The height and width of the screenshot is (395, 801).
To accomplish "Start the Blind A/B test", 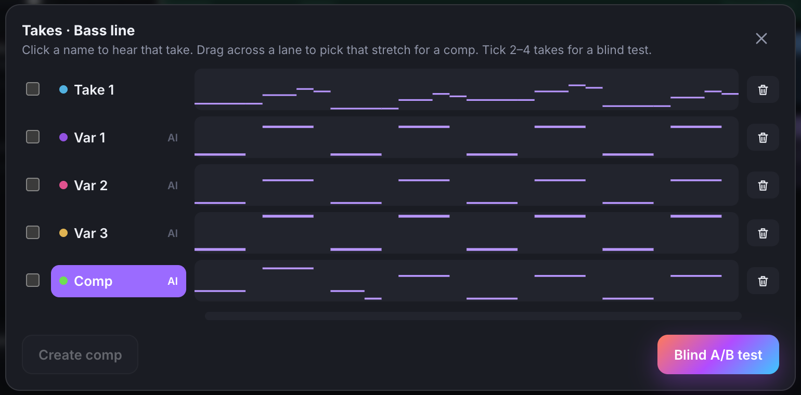I will [x=718, y=354].
